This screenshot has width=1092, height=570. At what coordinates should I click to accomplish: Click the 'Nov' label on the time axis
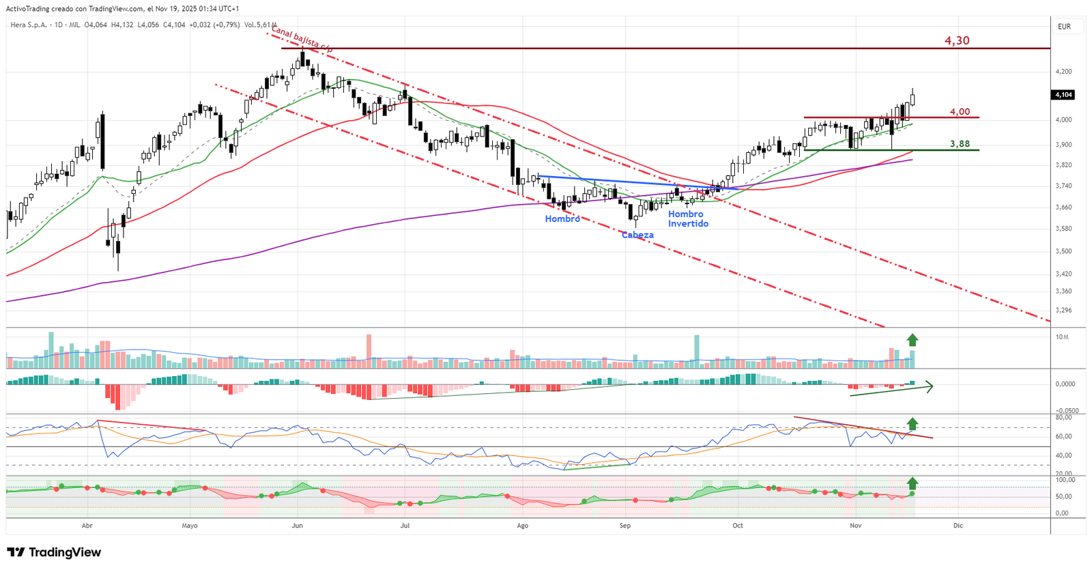click(x=856, y=526)
